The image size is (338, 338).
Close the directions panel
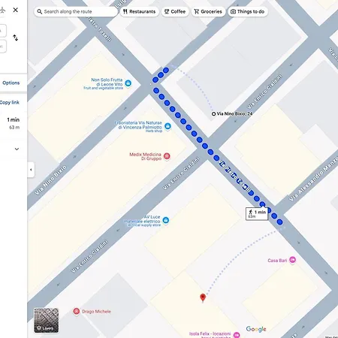point(16,10)
